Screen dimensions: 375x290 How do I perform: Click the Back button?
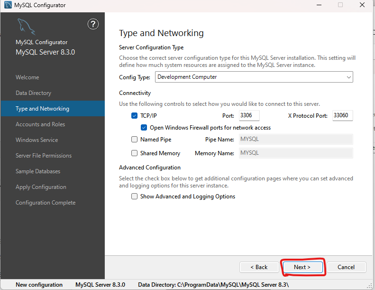[x=259, y=267]
